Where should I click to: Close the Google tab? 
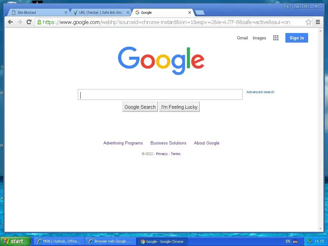190,12
